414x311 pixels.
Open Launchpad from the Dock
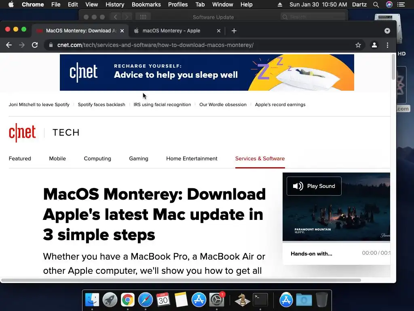pos(110,300)
